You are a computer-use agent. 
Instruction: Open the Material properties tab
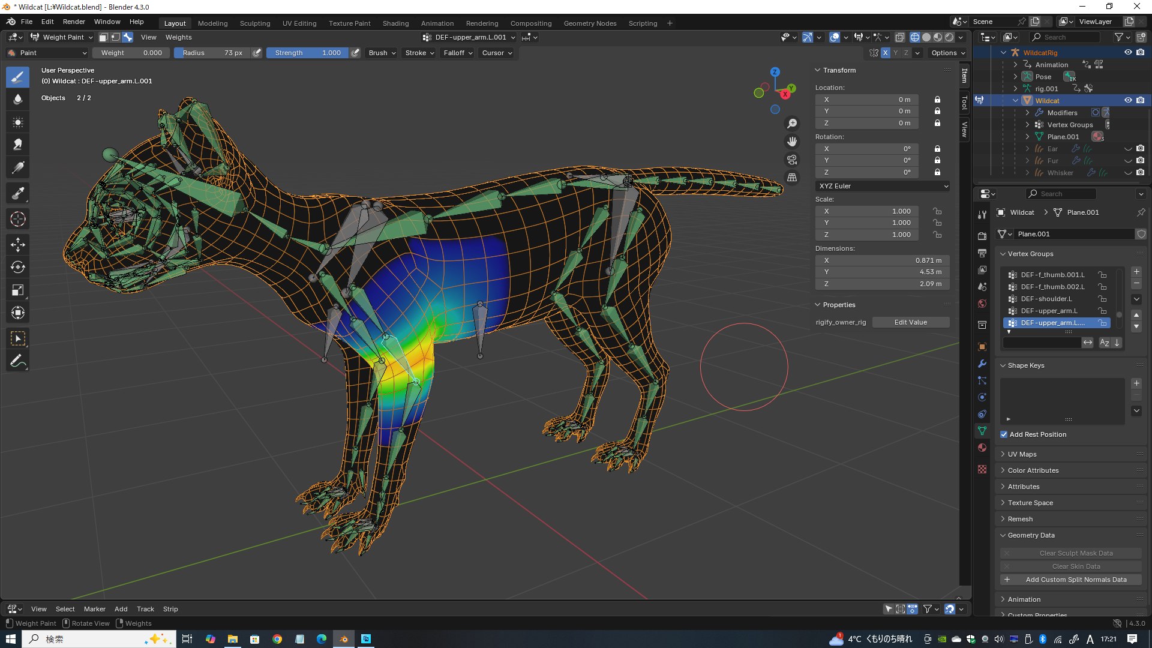982,448
